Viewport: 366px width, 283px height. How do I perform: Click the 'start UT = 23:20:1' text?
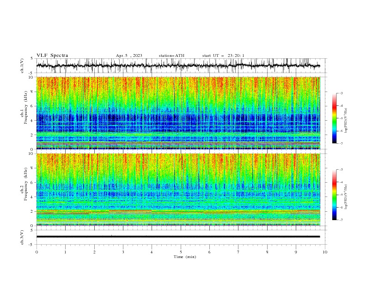[x=223, y=55]
